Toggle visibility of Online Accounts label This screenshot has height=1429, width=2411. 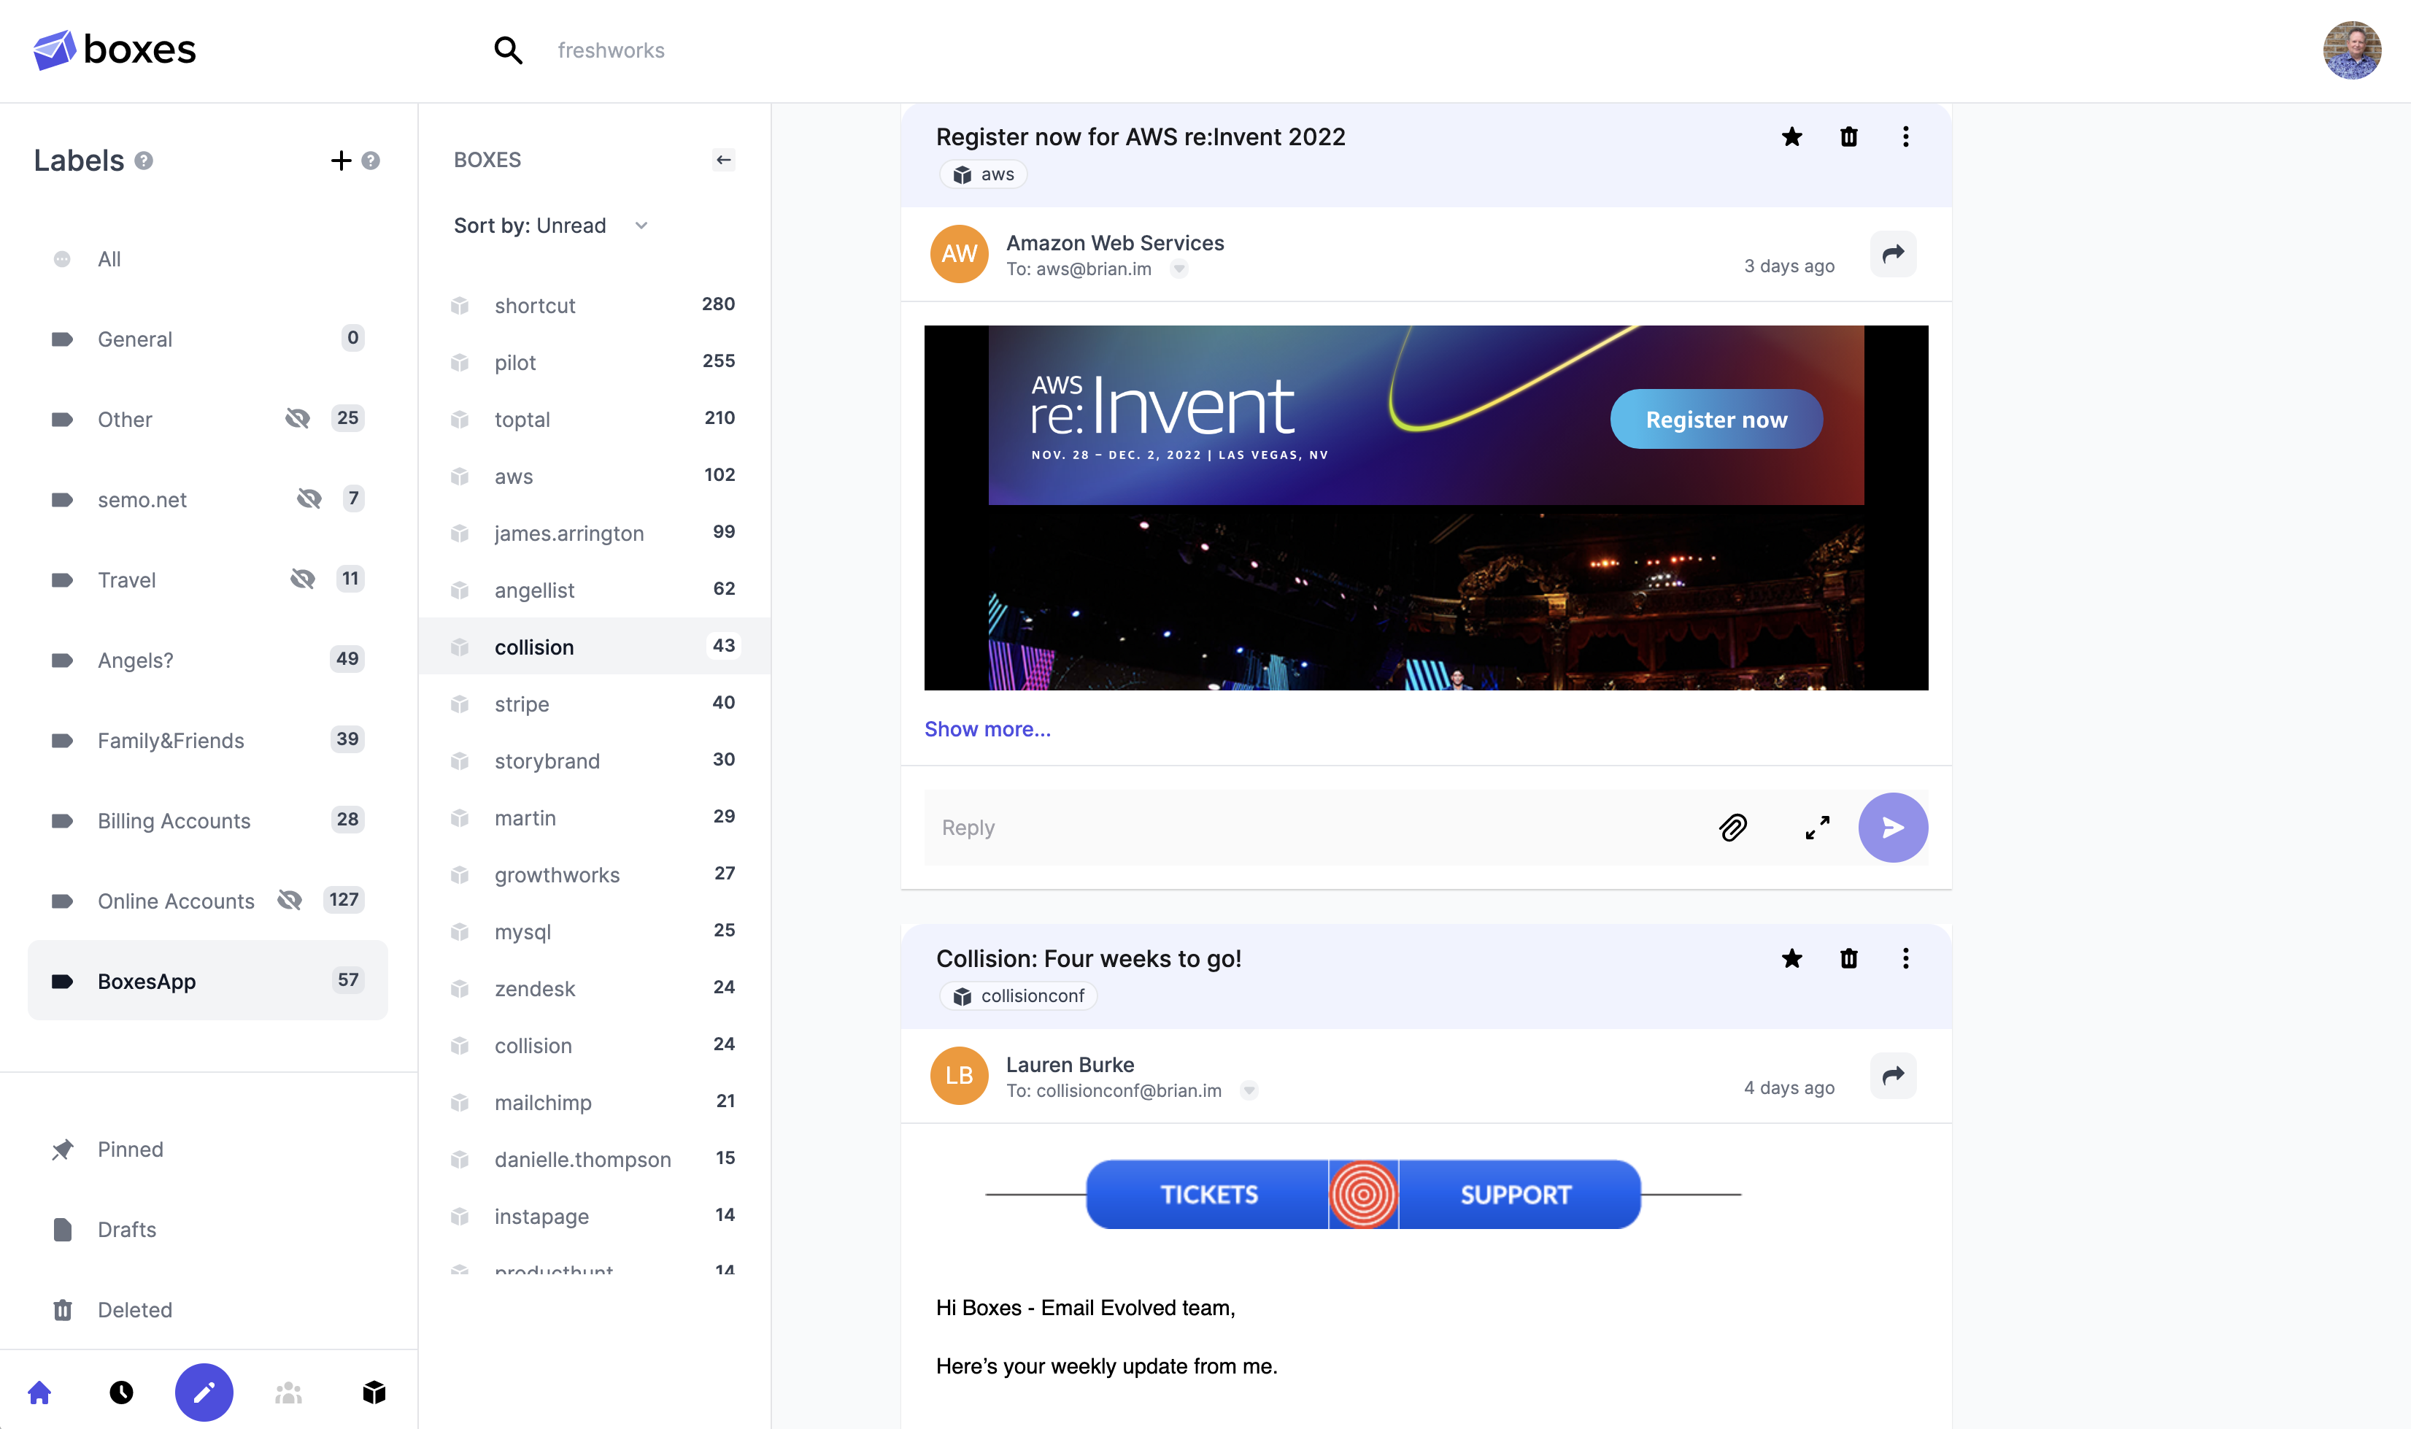[x=290, y=901]
